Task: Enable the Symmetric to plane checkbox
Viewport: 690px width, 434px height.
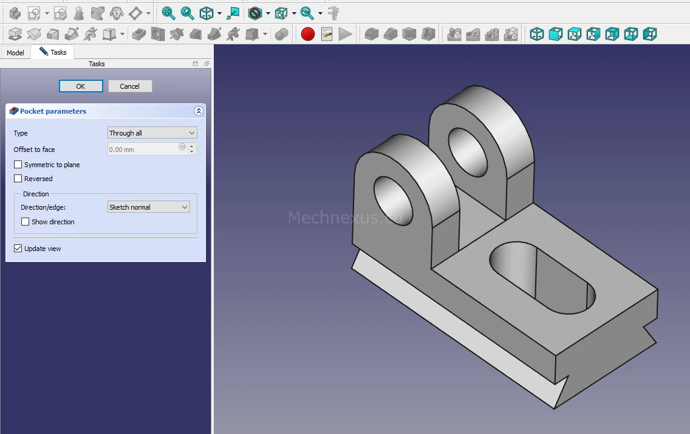Action: (x=18, y=165)
